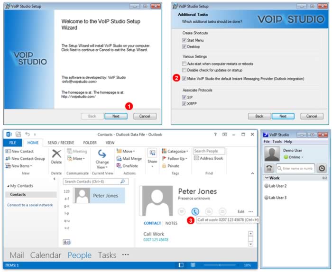Switch to the FOLDER tab

pyautogui.click(x=90, y=143)
